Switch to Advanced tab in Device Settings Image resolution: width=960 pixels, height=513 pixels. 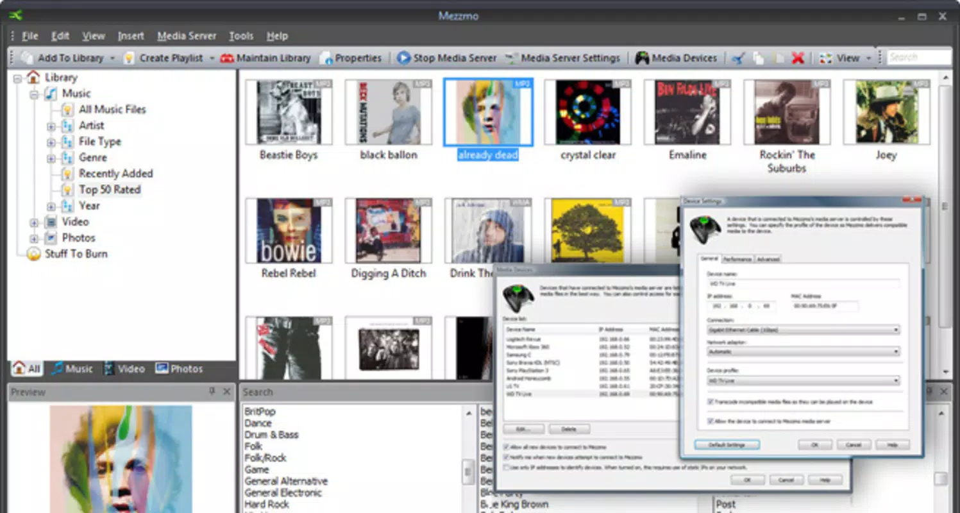pos(768,259)
